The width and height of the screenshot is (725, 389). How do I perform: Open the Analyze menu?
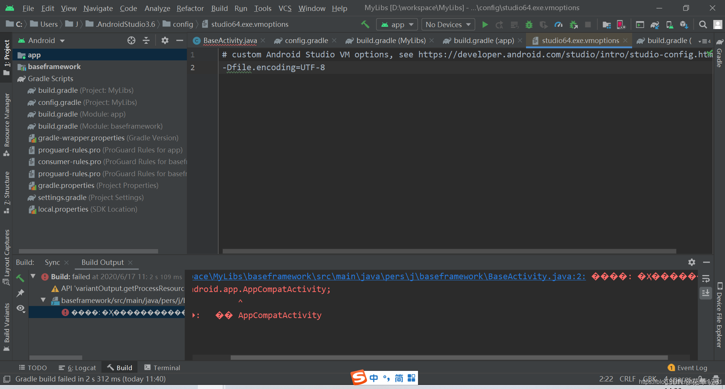(x=157, y=8)
